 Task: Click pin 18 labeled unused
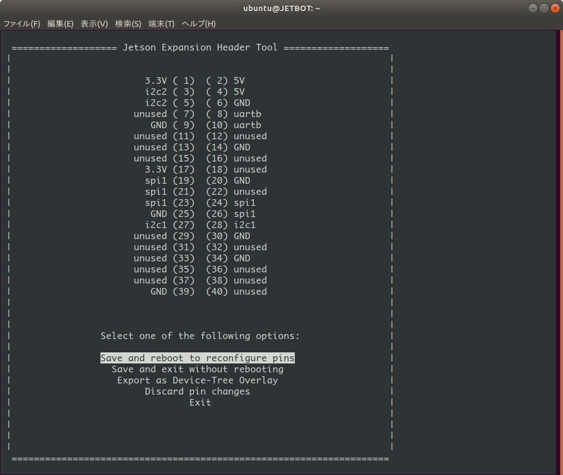237,170
